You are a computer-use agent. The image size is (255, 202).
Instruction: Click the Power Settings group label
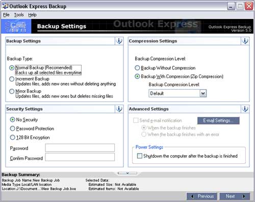pyautogui.click(x=149, y=147)
